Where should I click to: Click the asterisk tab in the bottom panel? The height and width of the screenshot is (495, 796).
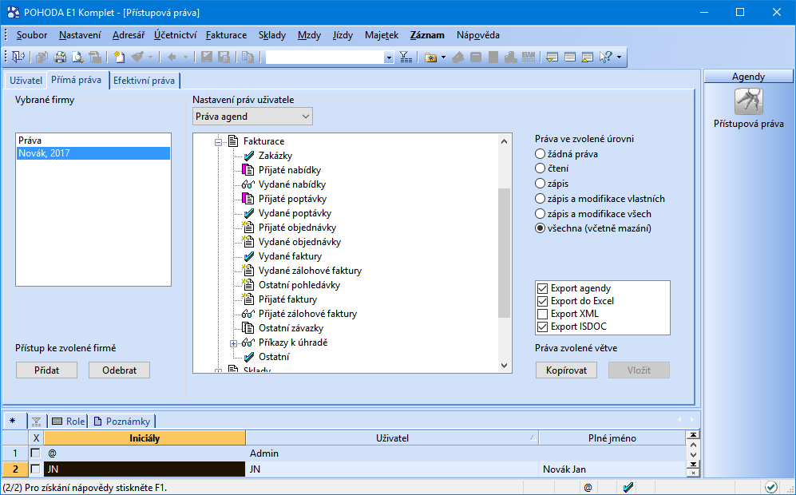pos(13,421)
